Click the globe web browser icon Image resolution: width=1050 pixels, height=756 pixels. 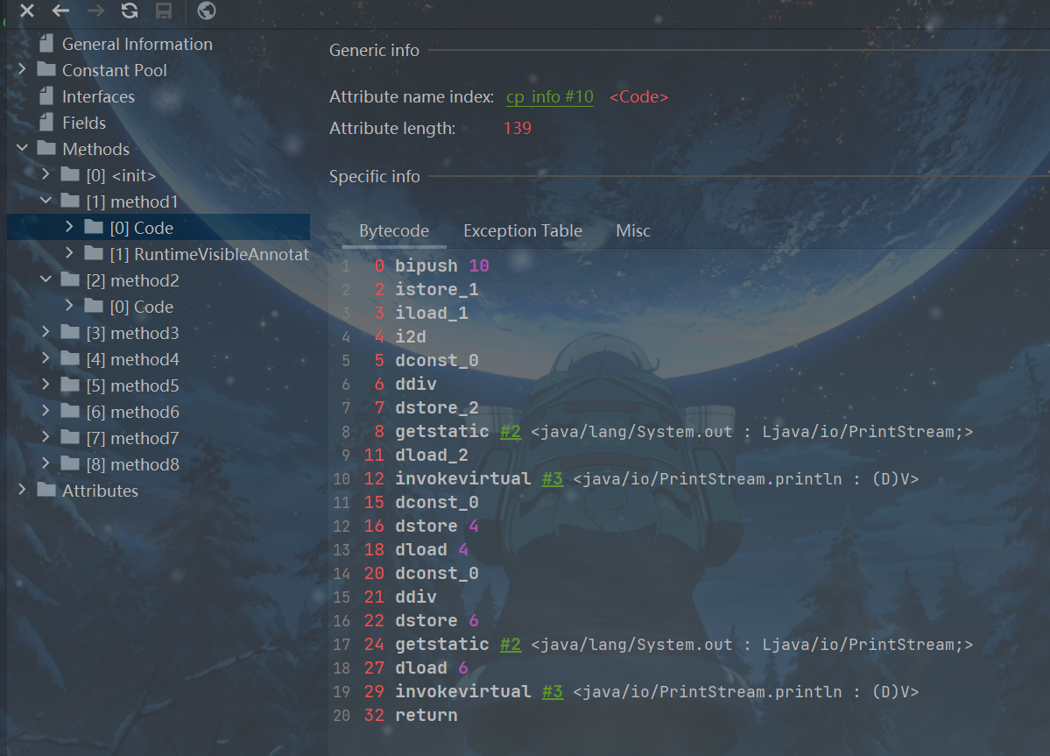(207, 11)
